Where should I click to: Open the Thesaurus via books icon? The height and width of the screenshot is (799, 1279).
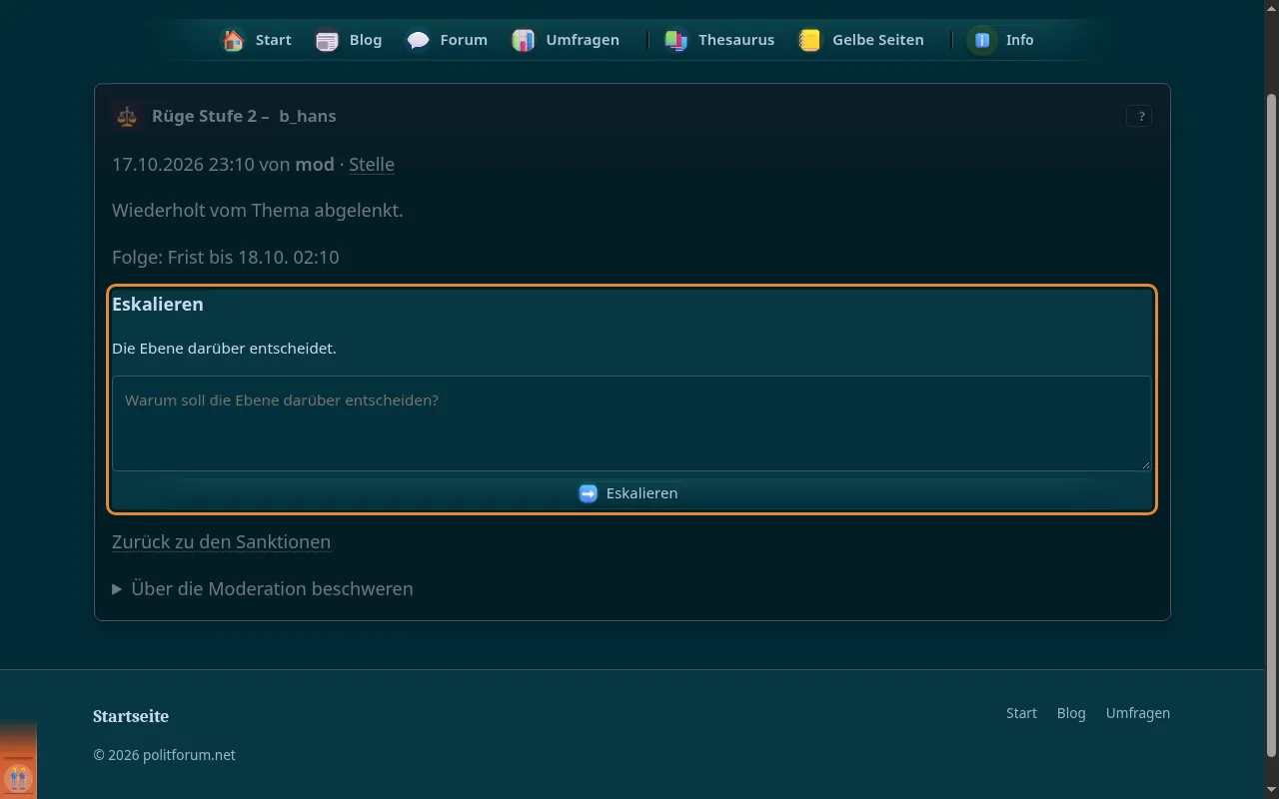click(x=676, y=40)
